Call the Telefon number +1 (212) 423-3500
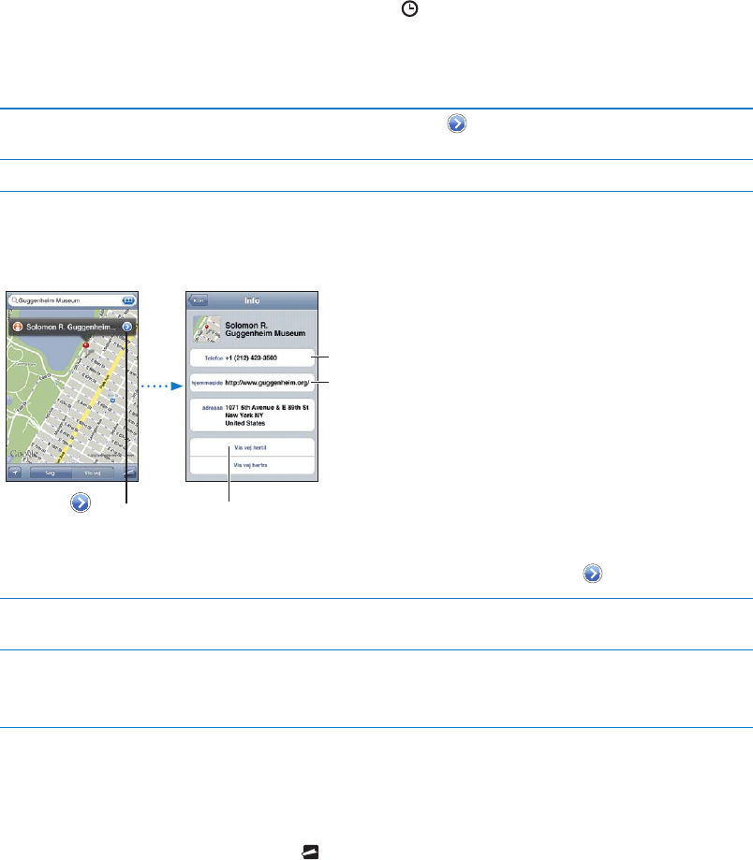The width and height of the screenshot is (753, 860). click(x=253, y=357)
